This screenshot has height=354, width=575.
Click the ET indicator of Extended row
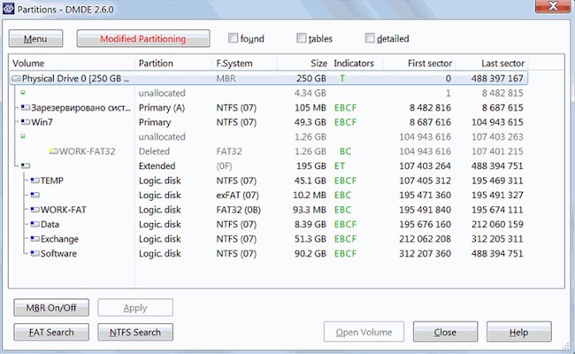click(340, 165)
